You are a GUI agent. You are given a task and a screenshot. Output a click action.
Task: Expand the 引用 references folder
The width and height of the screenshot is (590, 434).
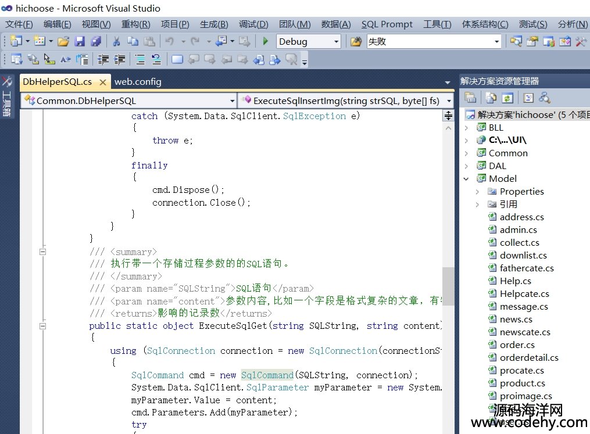[477, 205]
